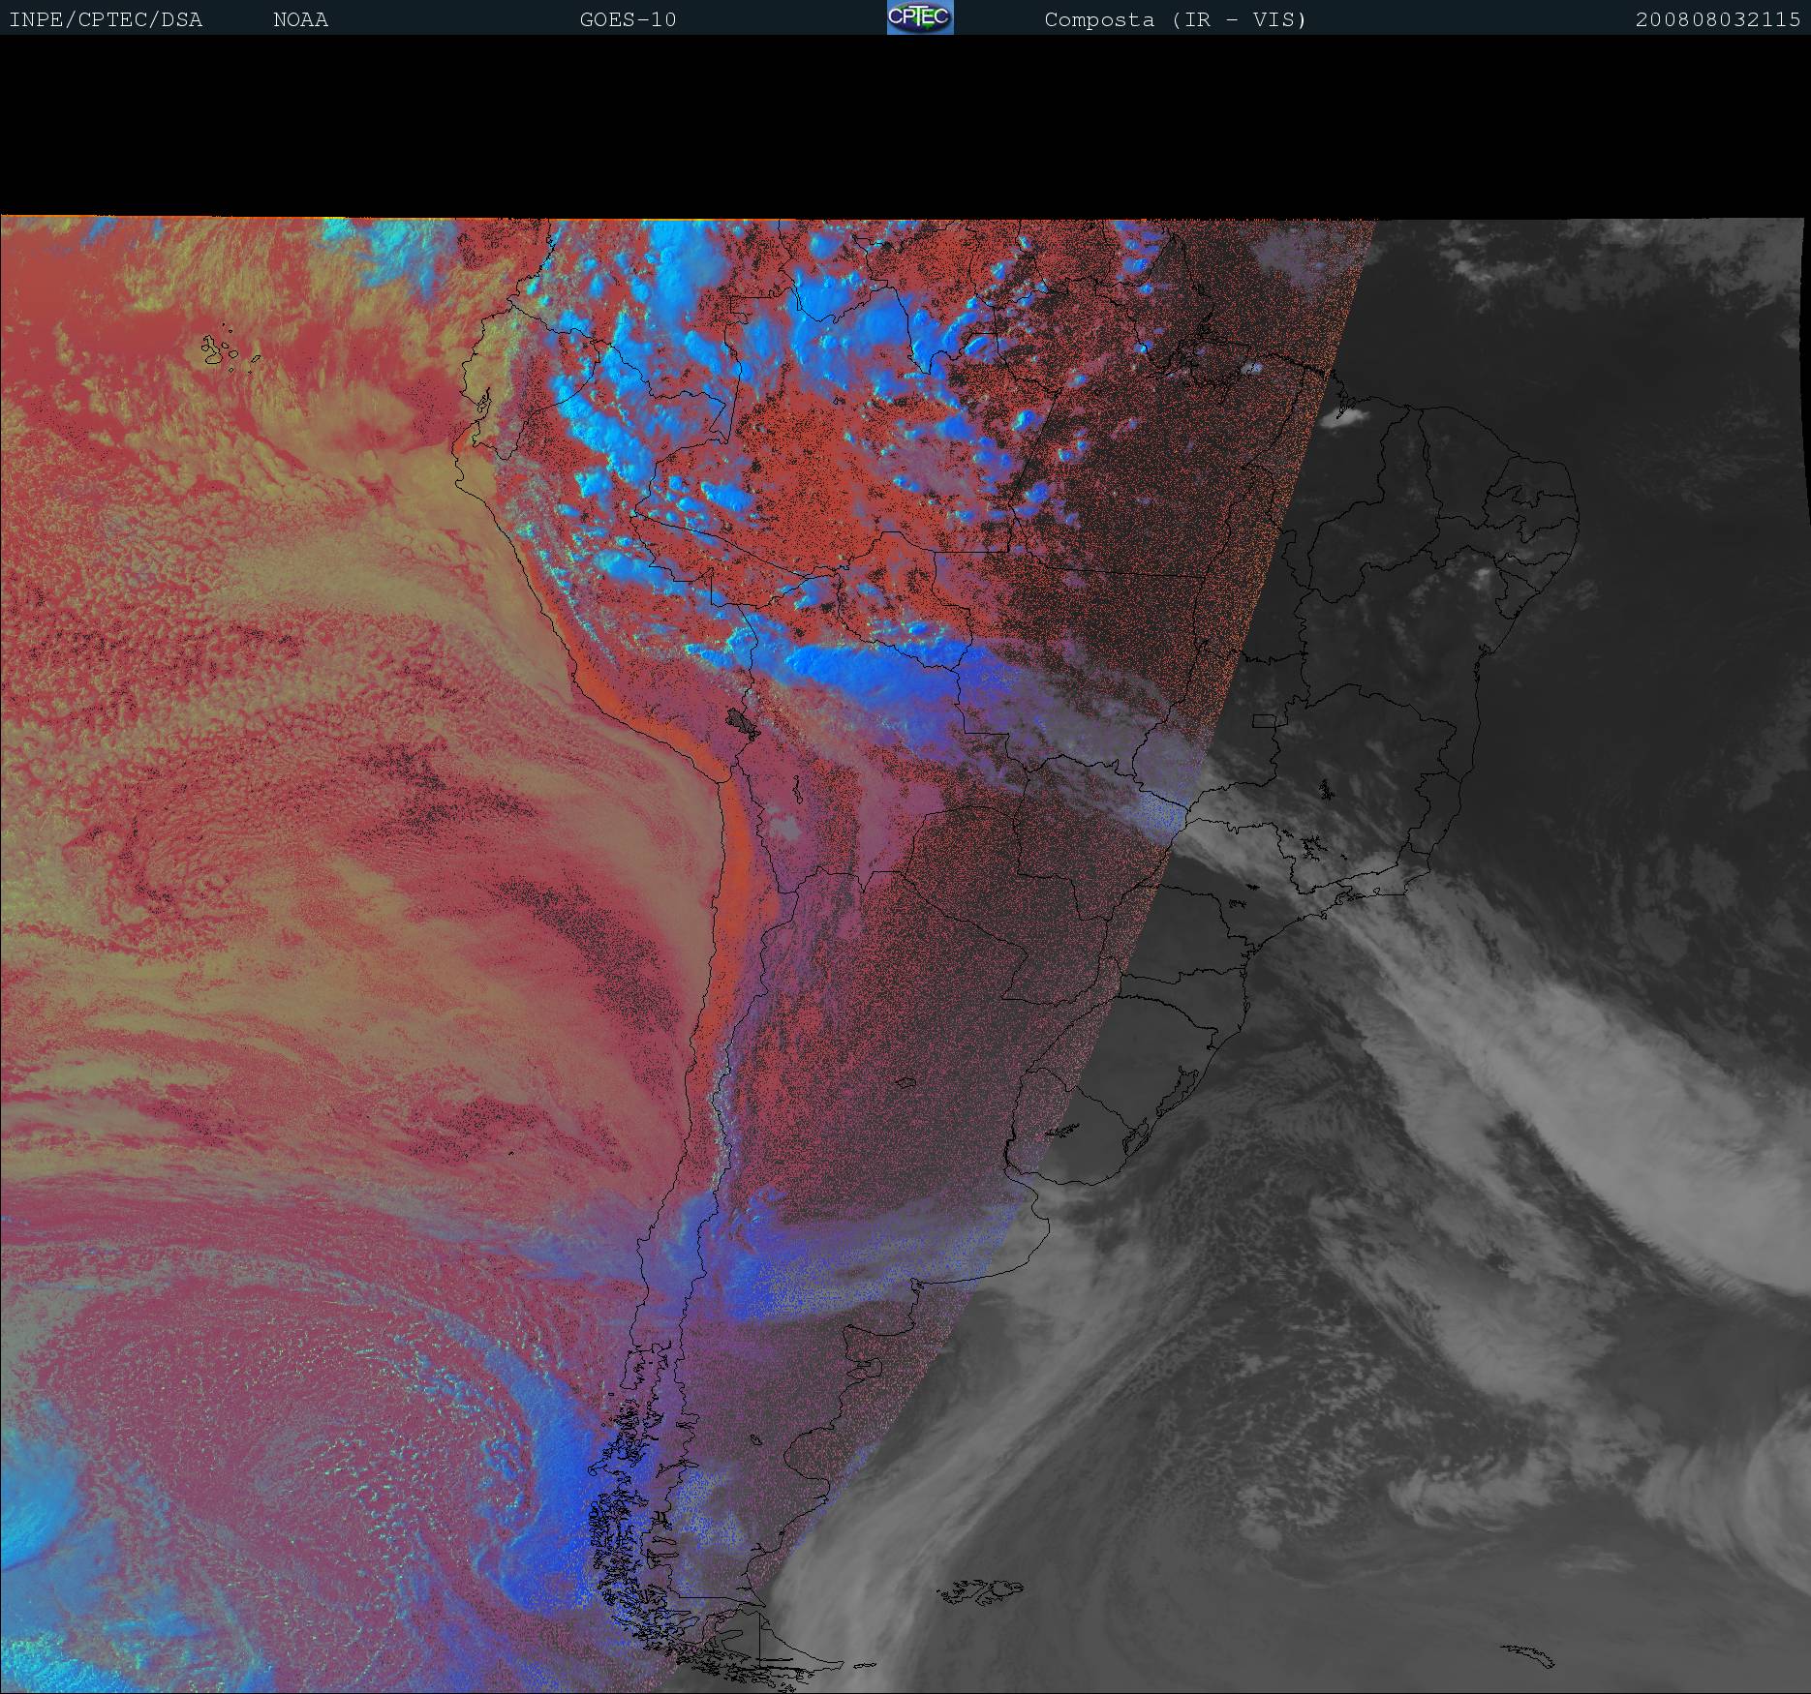The image size is (1811, 1694).
Task: Click the INPE/CPTEC/DSA header label
Action: pos(106,19)
